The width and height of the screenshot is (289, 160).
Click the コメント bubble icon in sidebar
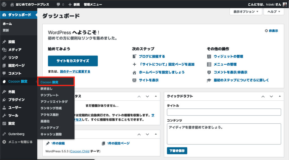(4, 73)
